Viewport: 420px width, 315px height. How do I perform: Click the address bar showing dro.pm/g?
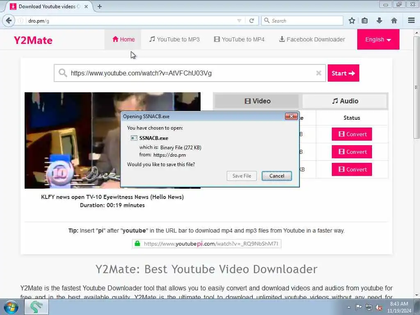click(x=128, y=21)
